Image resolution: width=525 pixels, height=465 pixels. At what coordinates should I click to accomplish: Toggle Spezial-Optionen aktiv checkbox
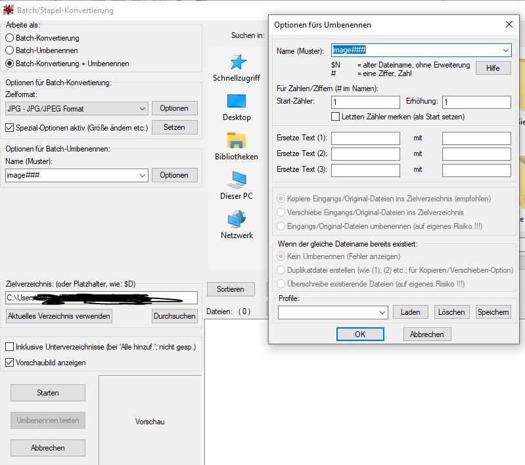[x=9, y=128]
